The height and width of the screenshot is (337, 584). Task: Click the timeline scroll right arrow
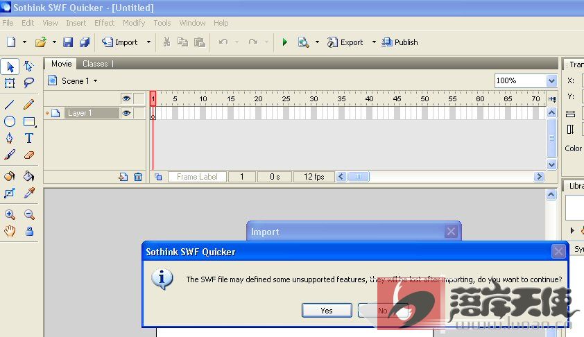coord(539,177)
